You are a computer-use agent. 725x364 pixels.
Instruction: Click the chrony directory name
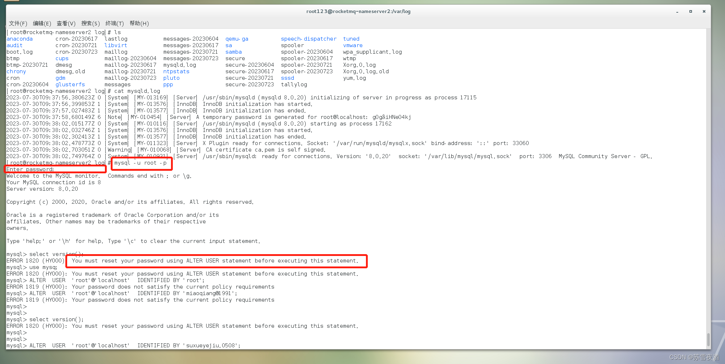(x=16, y=71)
